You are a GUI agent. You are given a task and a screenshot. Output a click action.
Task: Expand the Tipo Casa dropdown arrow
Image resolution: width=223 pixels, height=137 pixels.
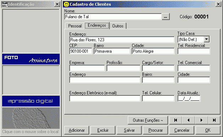pos(207,39)
